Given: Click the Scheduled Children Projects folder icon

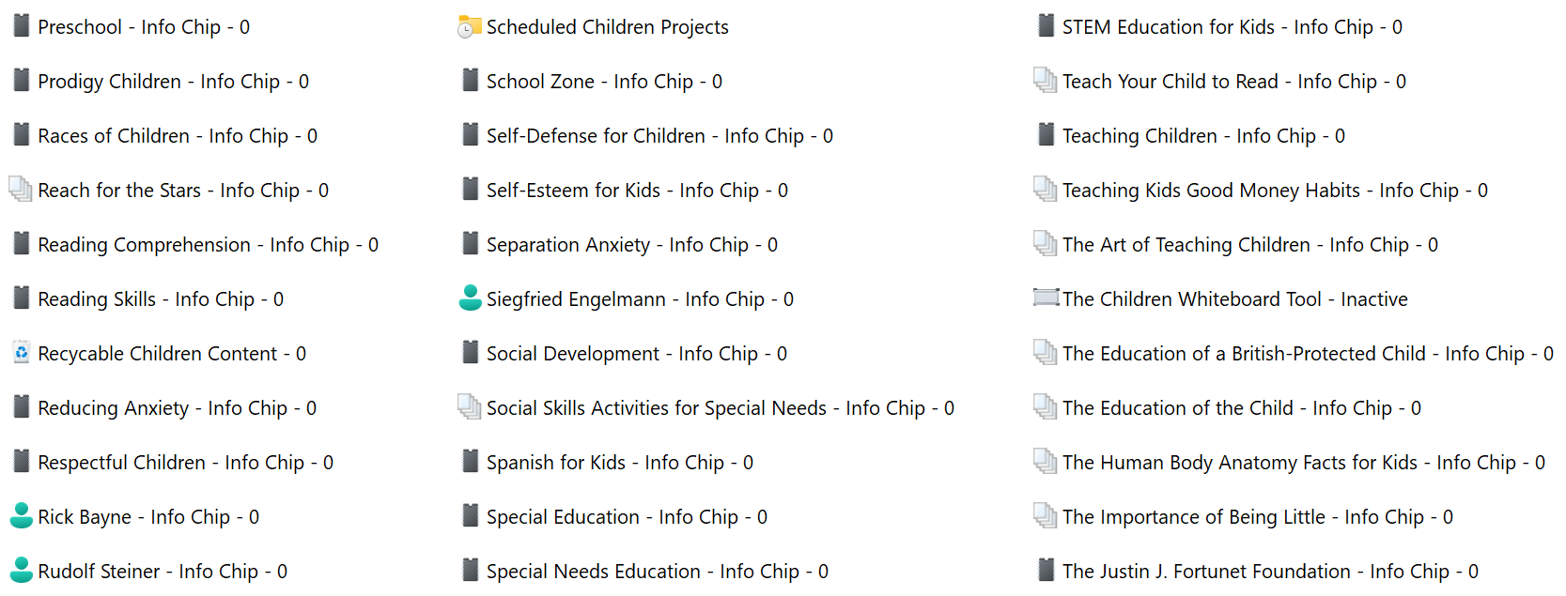Looking at the screenshot, I should [x=469, y=27].
